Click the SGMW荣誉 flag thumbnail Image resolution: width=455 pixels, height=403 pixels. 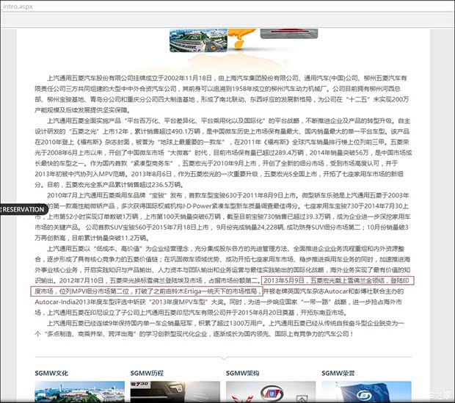point(366,392)
